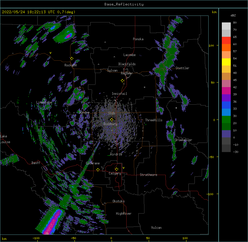Click the white asterisk marker east of Innisfail
Viewport: 248px width, 242px height.
[x=144, y=87]
